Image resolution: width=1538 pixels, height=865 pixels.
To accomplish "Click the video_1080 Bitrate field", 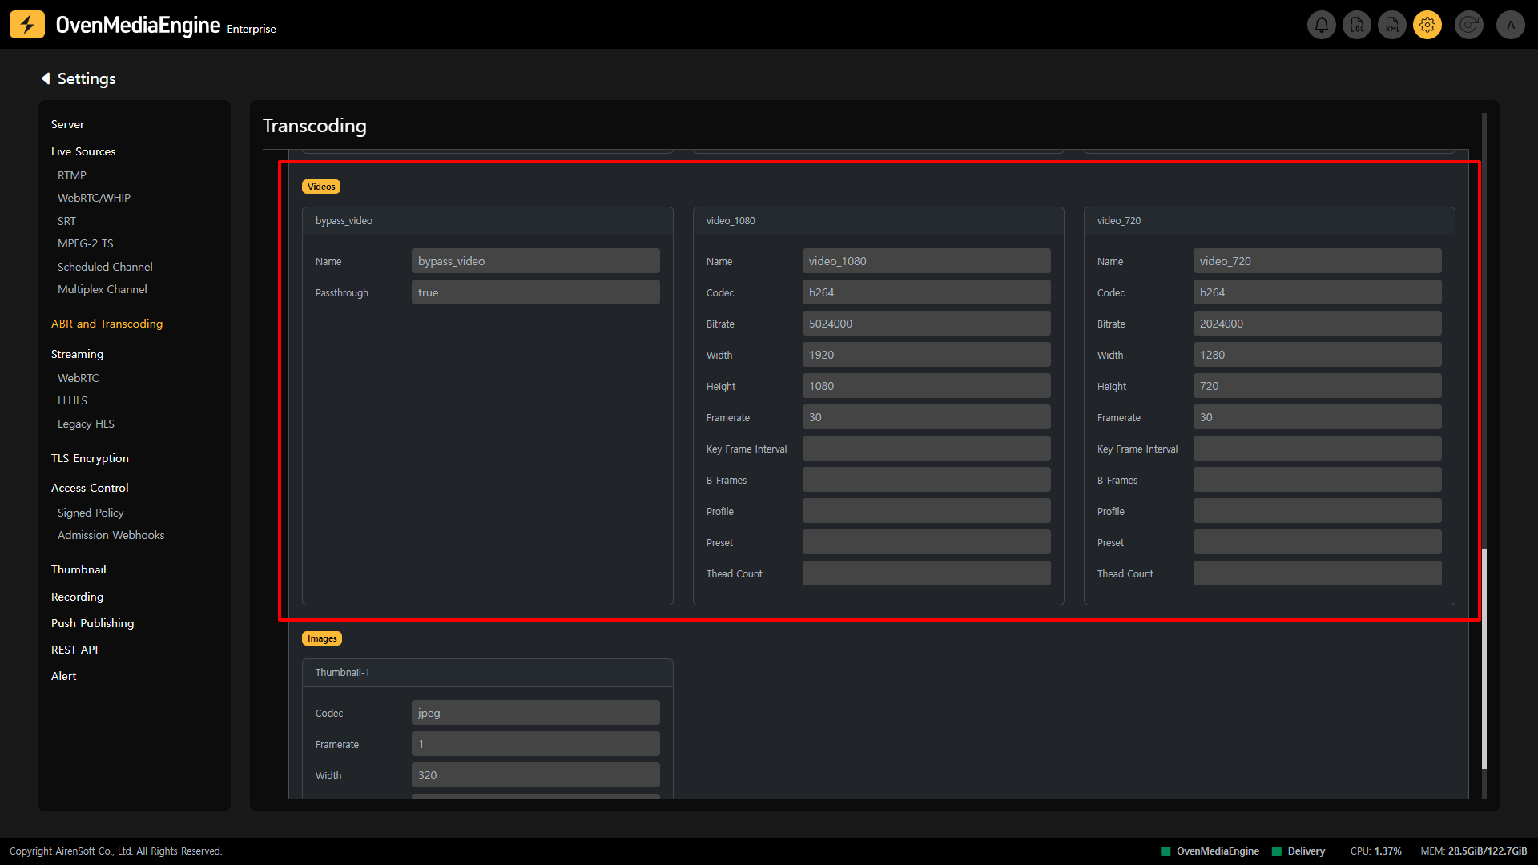I will 926,324.
